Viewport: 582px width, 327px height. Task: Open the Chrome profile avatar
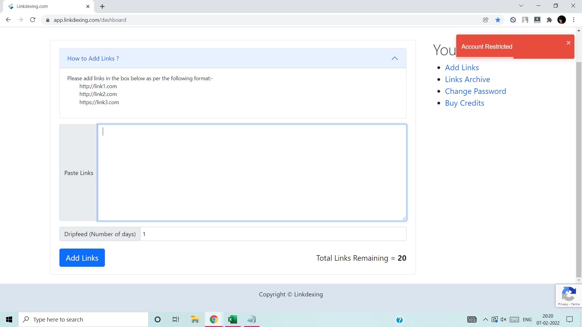[562, 20]
